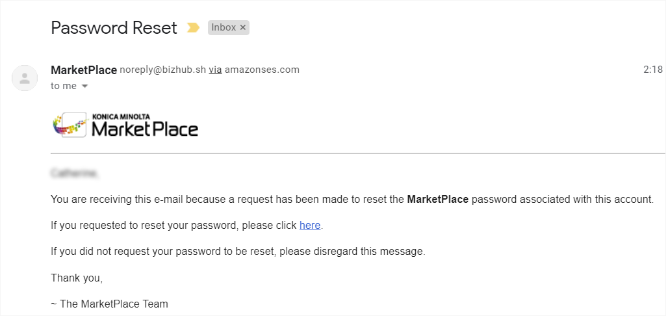Click the yellow importance marker icon
The width and height of the screenshot is (666, 316).
click(193, 27)
